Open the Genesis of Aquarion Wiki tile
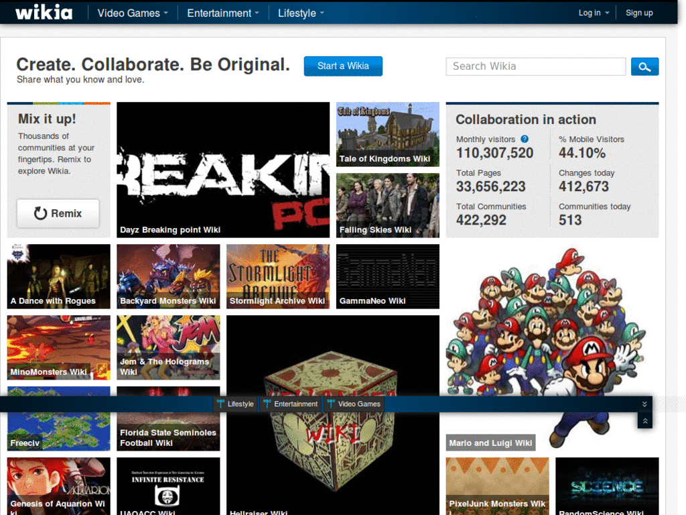The width and height of the screenshot is (686, 515). pos(59,486)
